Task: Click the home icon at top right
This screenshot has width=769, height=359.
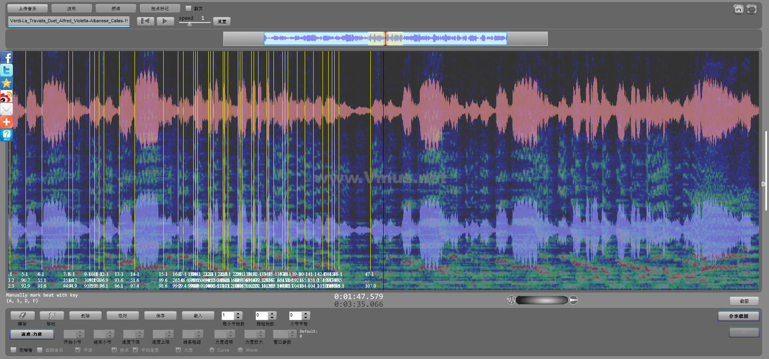Action: pyautogui.click(x=738, y=9)
